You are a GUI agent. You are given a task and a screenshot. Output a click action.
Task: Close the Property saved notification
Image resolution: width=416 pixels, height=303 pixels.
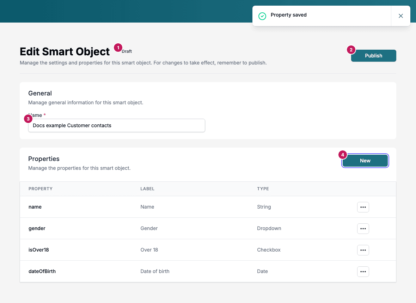[400, 16]
